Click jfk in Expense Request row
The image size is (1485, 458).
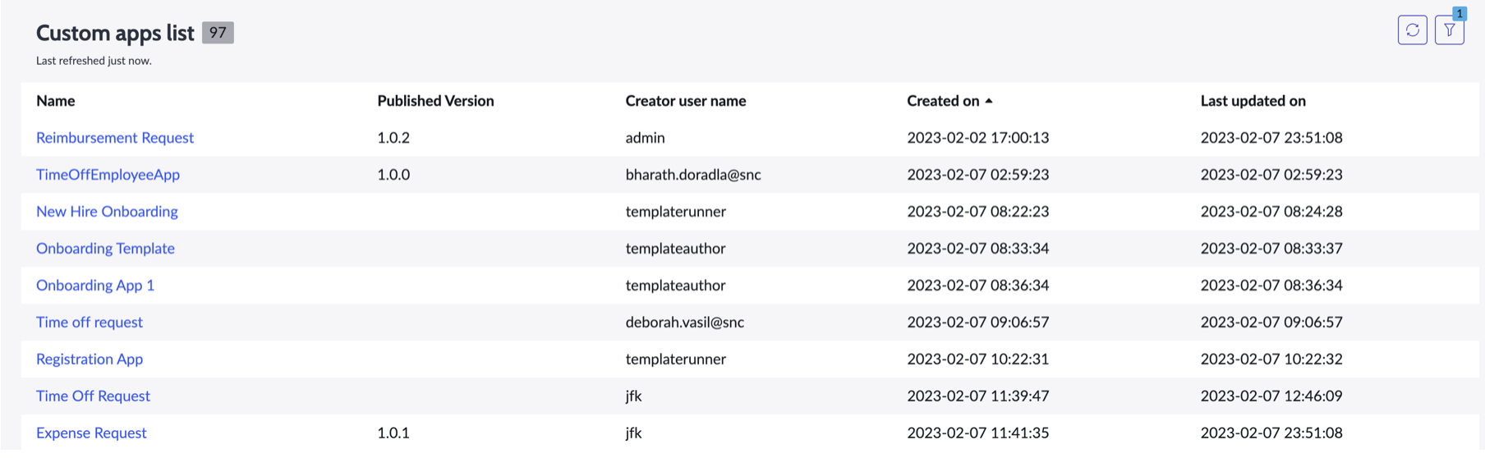tap(633, 433)
